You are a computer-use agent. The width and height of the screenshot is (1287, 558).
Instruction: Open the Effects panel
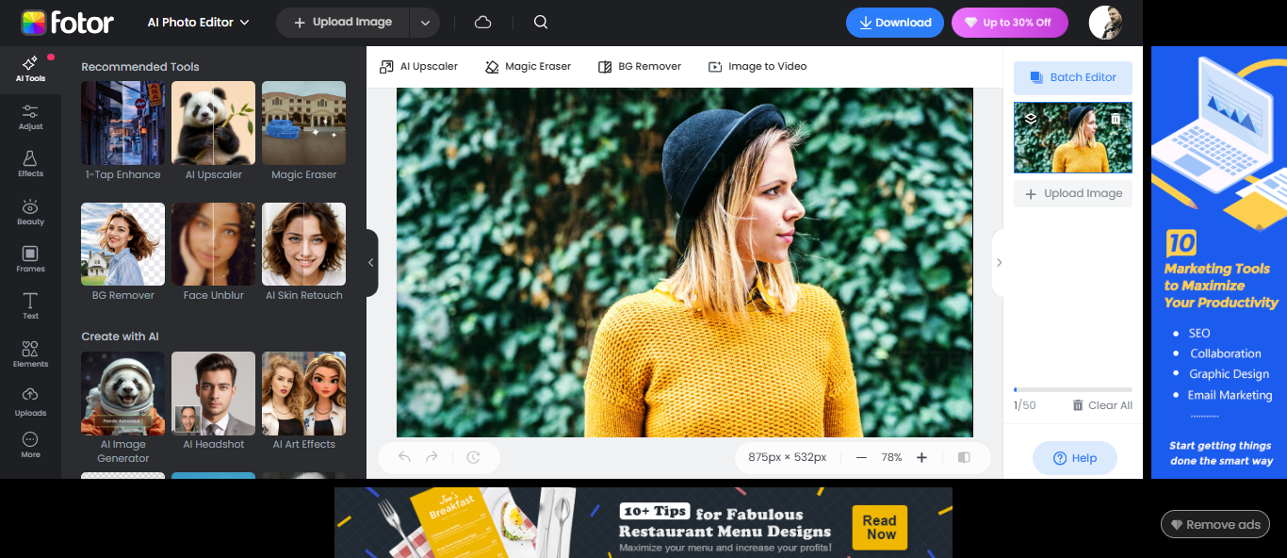(30, 164)
